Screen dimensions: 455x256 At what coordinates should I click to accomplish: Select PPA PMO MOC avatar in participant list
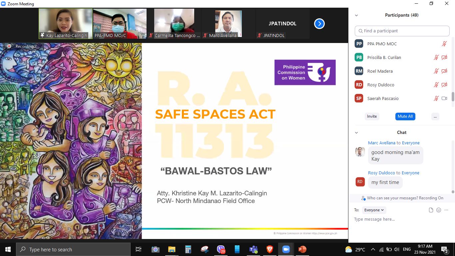pos(359,44)
